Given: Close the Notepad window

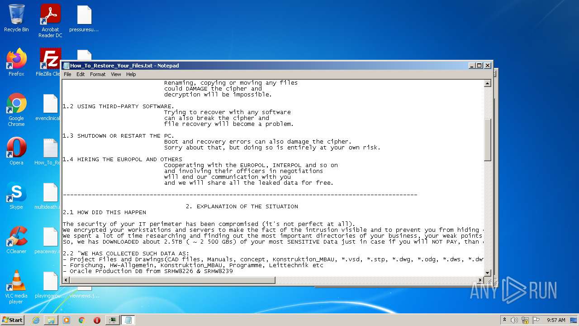Looking at the screenshot, I should click(x=487, y=66).
